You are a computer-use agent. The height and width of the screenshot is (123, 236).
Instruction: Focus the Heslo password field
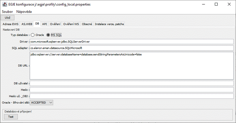(132, 90)
